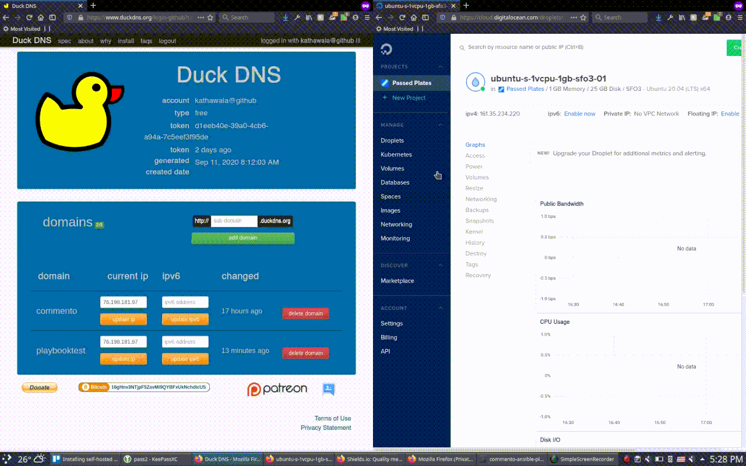
Task: Click the droplet water-drop icon
Action: 476,82
